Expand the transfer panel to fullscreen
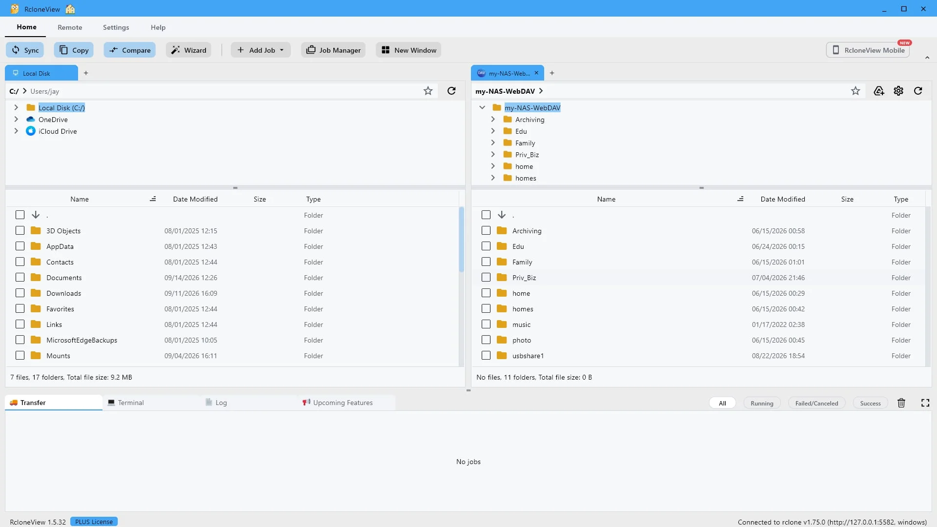 925,403
